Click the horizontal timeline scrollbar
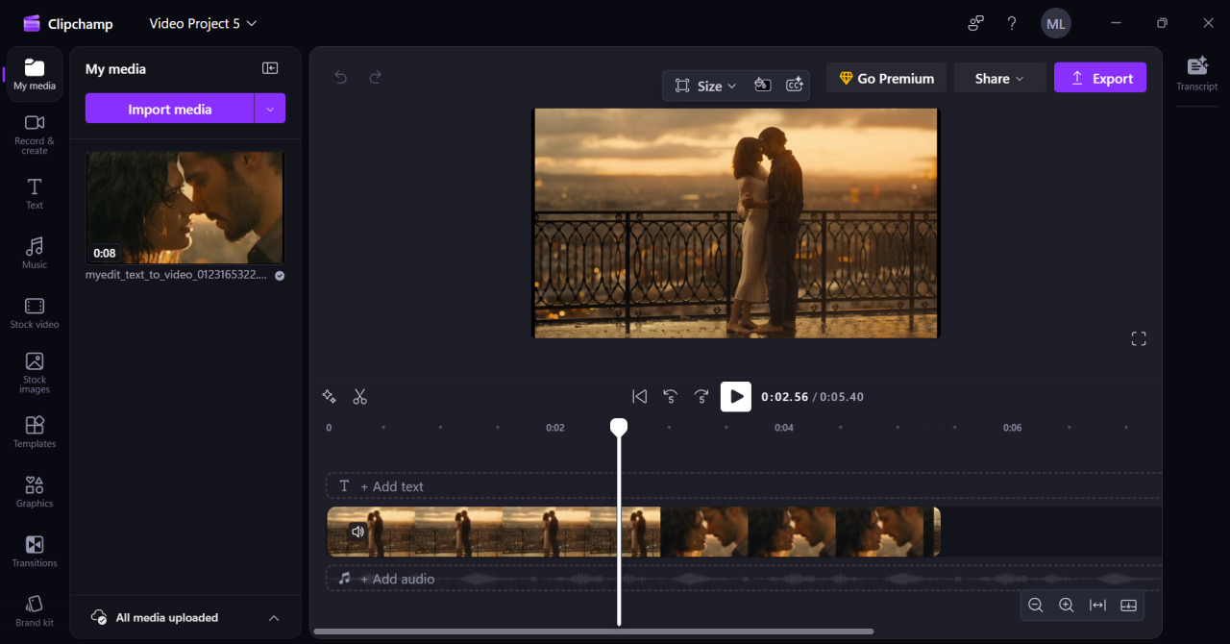1230x644 pixels. 593,632
